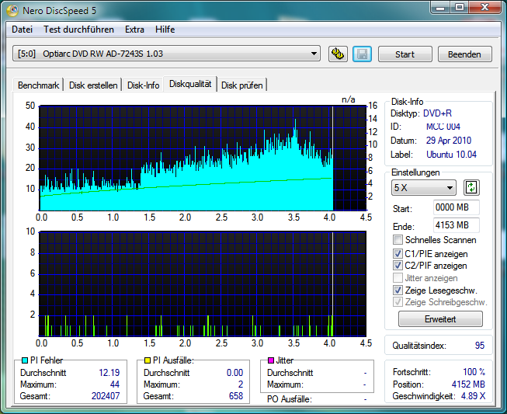Image resolution: width=507 pixels, height=414 pixels.
Task: Toggle Schnelles Scannen checkbox
Action: pos(398,240)
